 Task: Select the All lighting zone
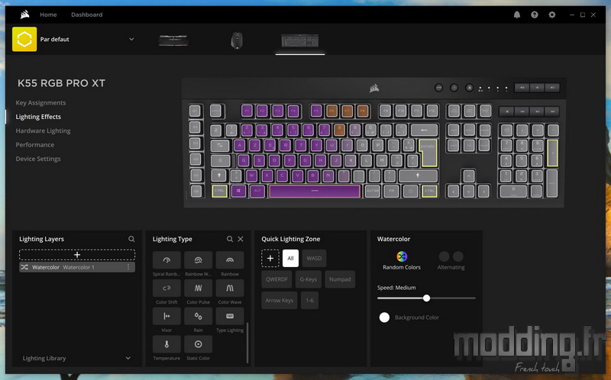pyautogui.click(x=290, y=258)
